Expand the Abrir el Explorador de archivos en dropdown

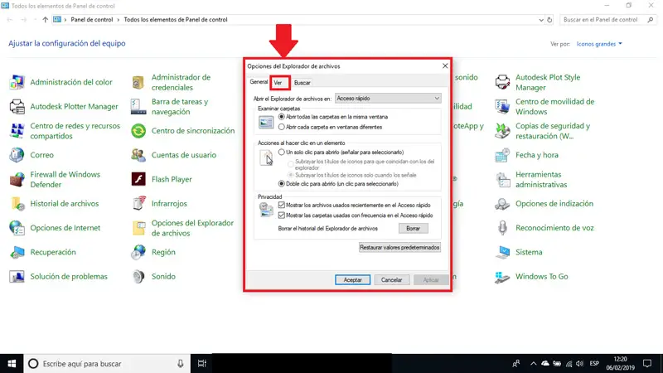(388, 98)
